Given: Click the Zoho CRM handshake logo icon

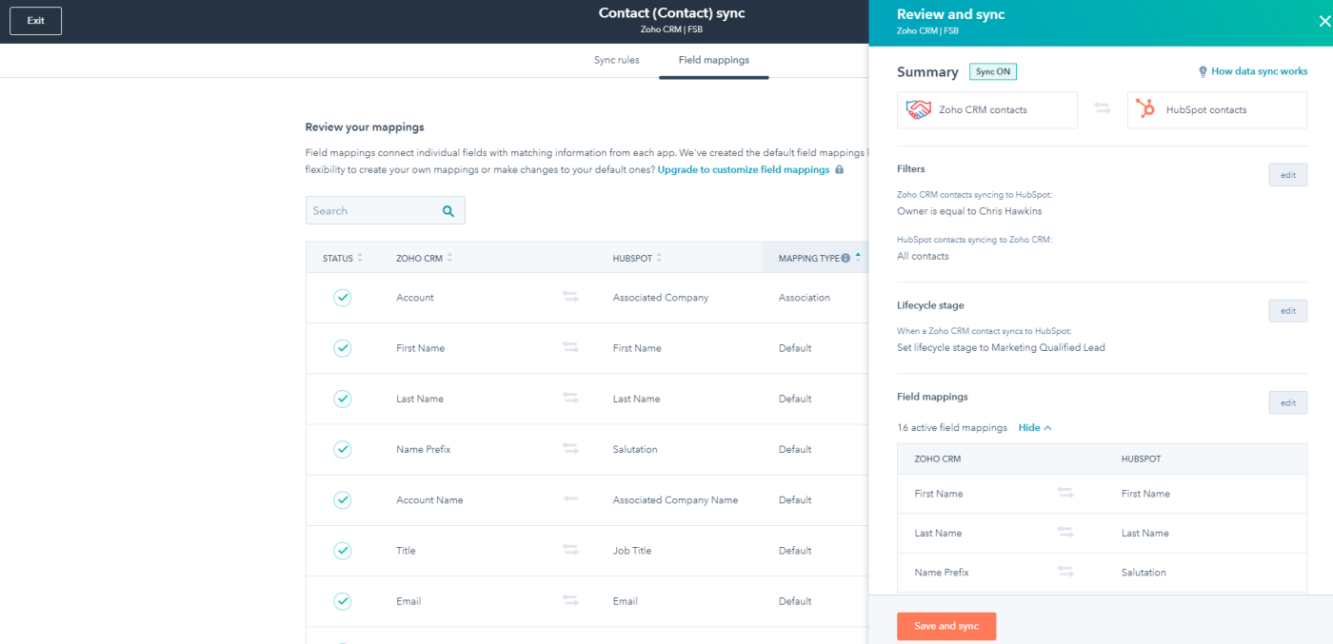Looking at the screenshot, I should 919,109.
